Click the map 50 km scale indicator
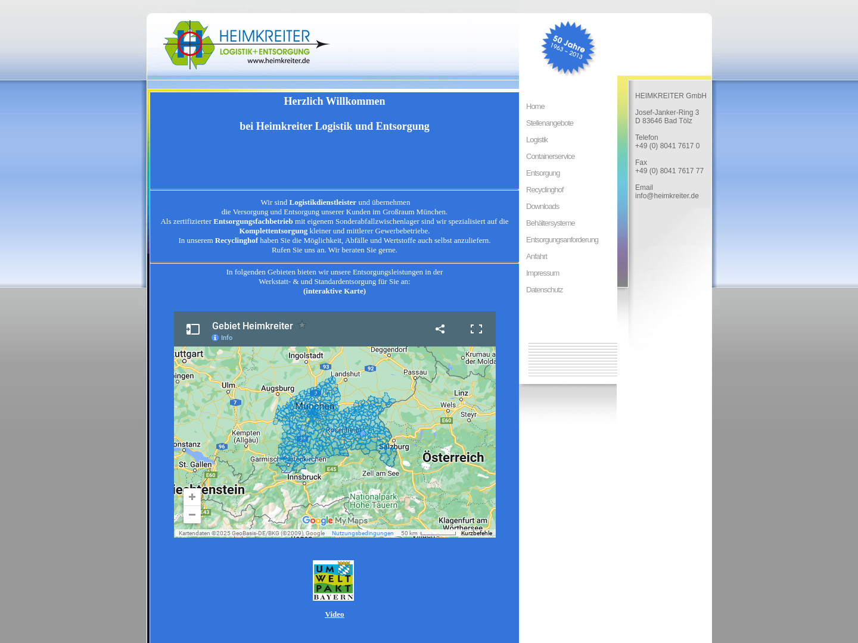The image size is (858, 643). pyautogui.click(x=428, y=533)
